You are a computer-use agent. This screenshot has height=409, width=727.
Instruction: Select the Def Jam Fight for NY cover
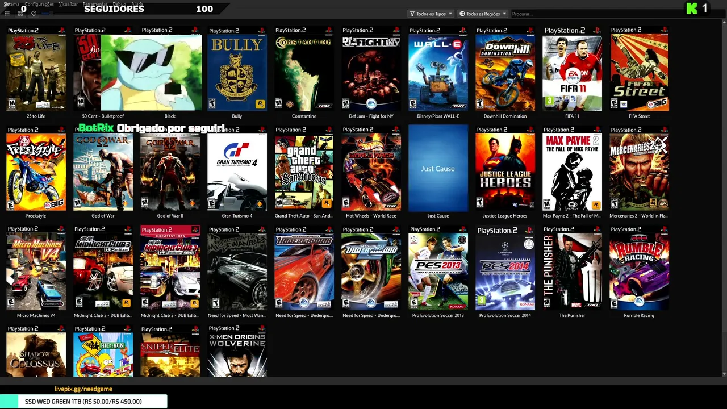371,68
